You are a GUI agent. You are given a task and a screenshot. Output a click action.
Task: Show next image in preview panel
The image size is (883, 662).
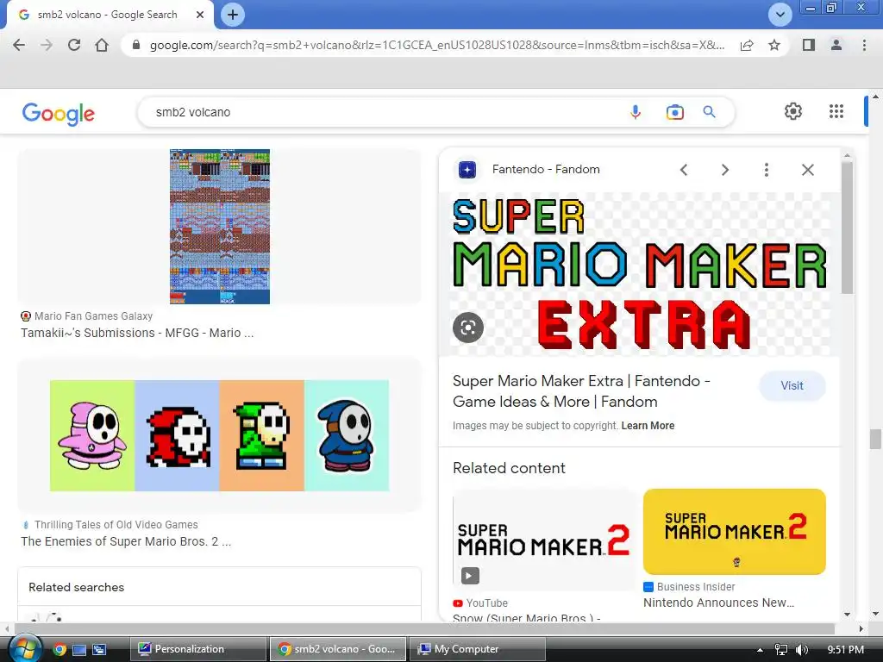pyautogui.click(x=724, y=170)
